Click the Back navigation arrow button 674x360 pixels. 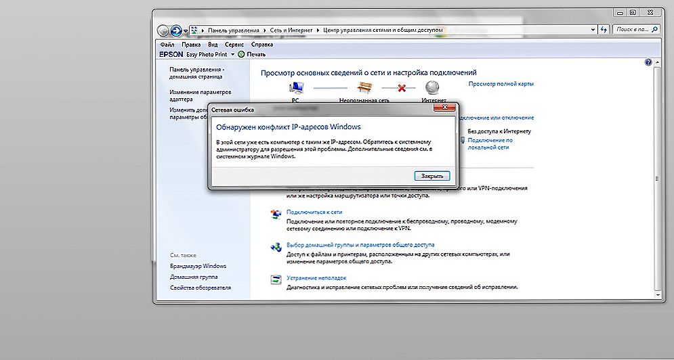pyautogui.click(x=163, y=30)
